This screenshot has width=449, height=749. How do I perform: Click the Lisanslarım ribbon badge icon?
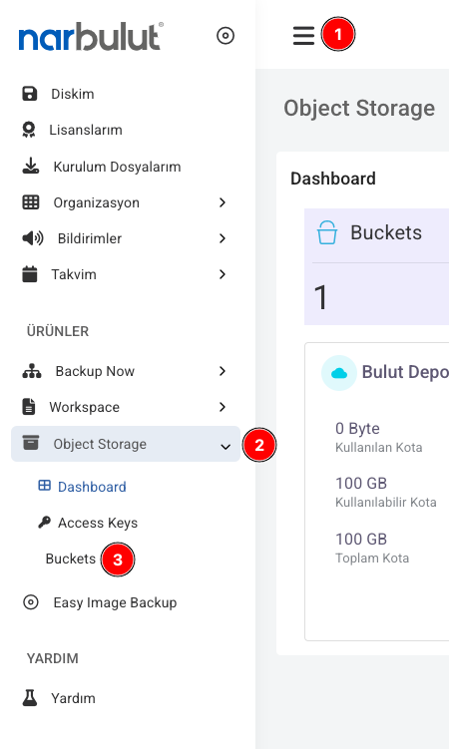click(x=29, y=130)
